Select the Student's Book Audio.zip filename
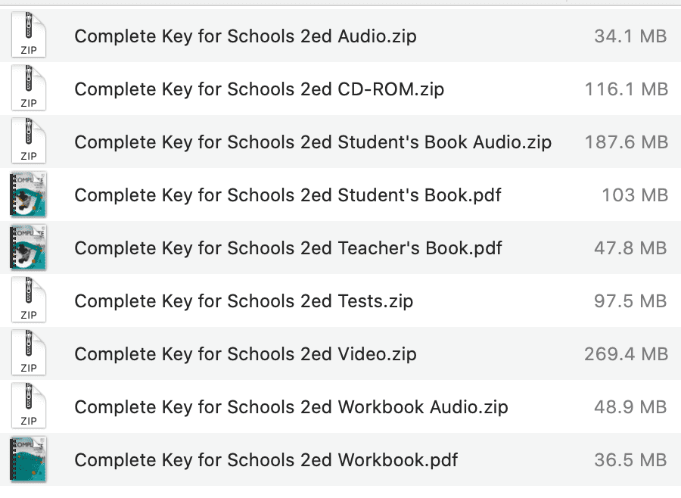Image resolution: width=681 pixels, height=498 pixels. coord(312,142)
